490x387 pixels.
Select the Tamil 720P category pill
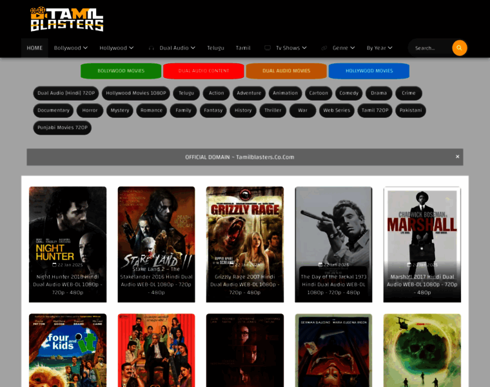375,110
